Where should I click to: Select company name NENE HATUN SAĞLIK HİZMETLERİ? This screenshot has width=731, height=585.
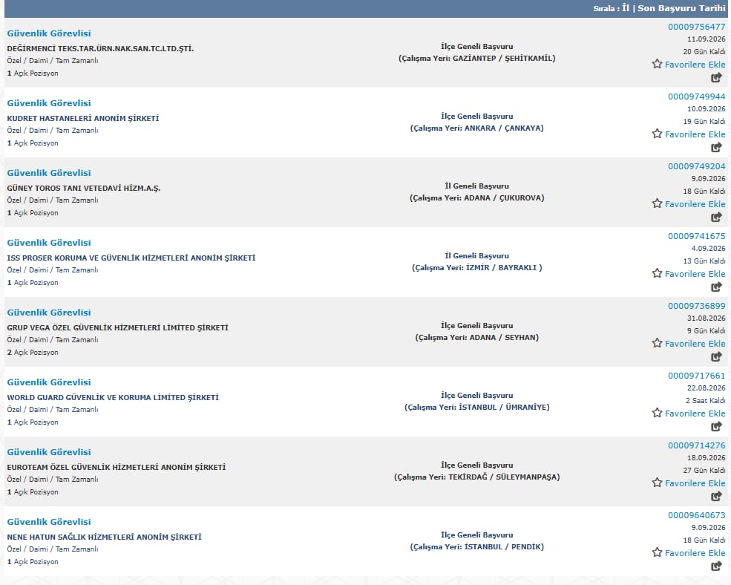coord(104,537)
